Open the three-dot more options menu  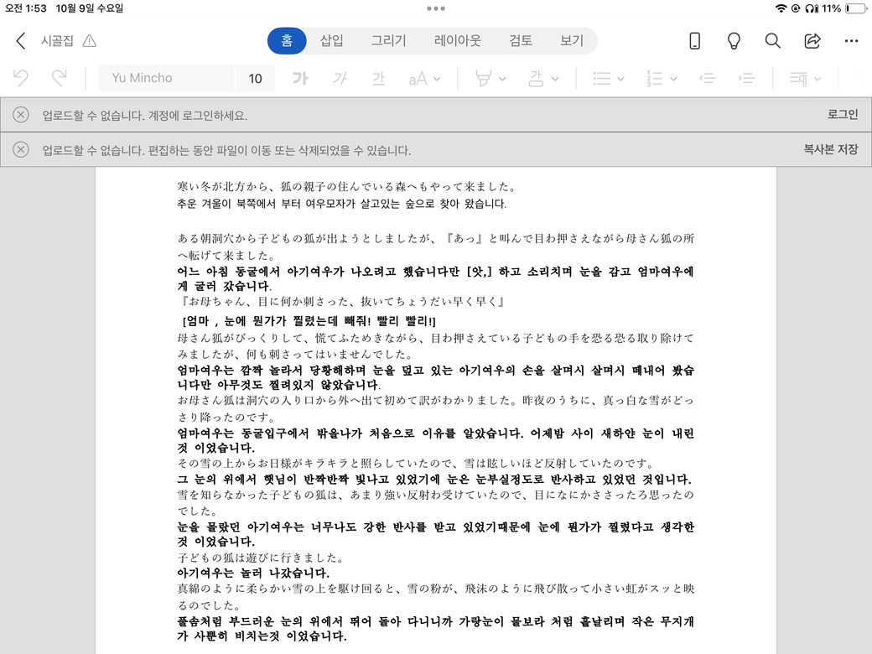pos(851,41)
